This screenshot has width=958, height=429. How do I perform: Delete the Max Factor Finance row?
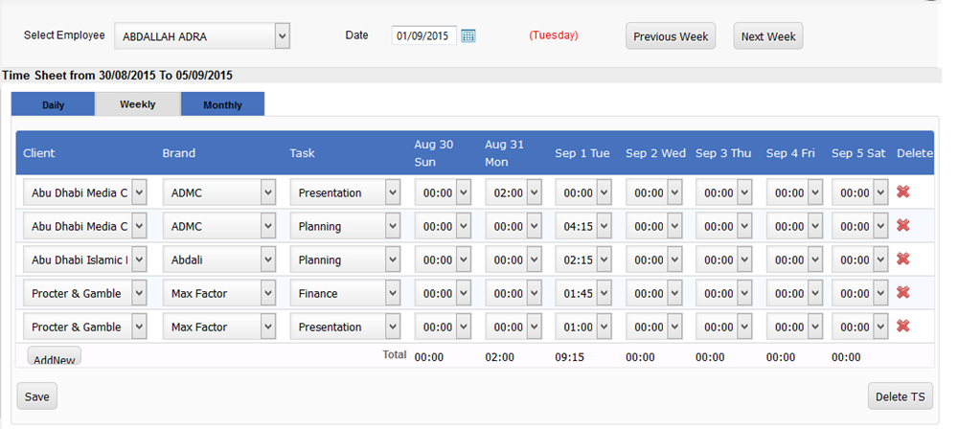(x=903, y=293)
